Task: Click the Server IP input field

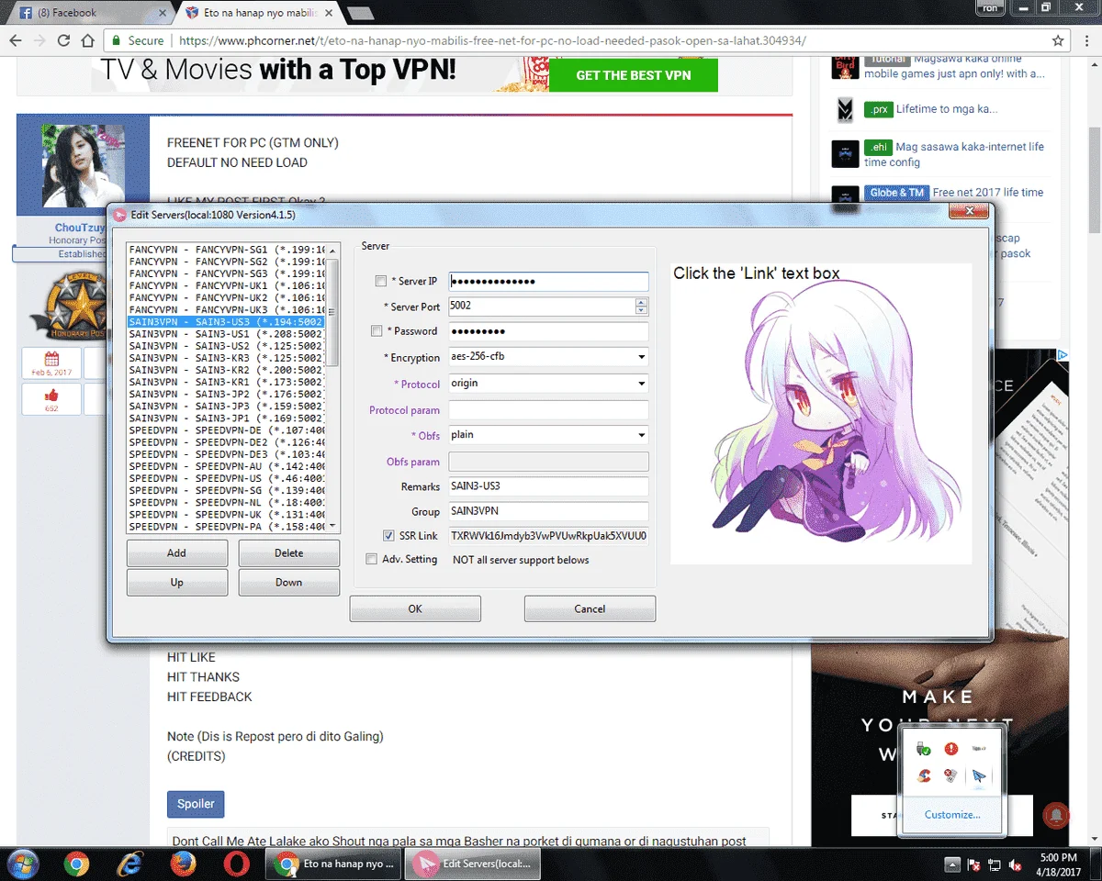Action: [548, 281]
